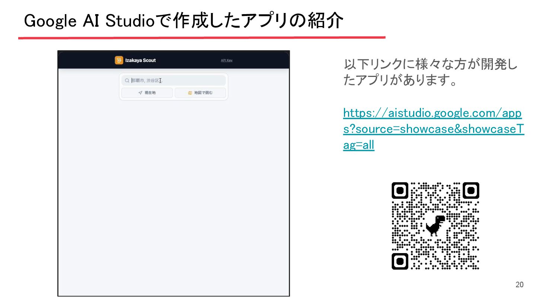This screenshot has height=301, width=536.
Task: Click the Izakaya Scout app title text
Action: 140,60
